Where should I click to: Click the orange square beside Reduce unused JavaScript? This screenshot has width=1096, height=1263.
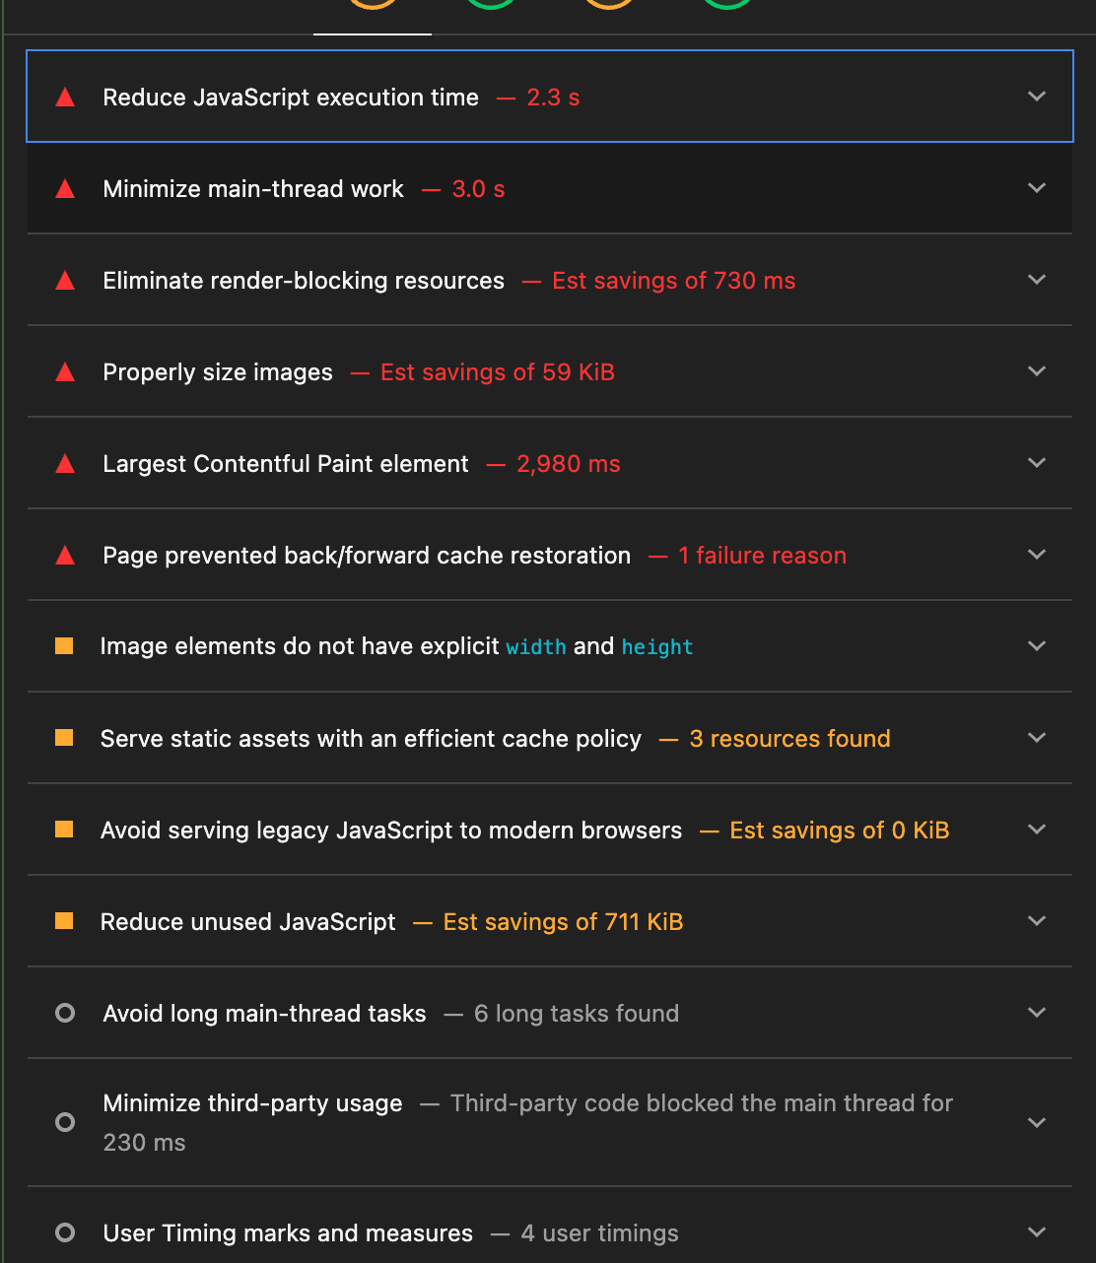click(65, 921)
